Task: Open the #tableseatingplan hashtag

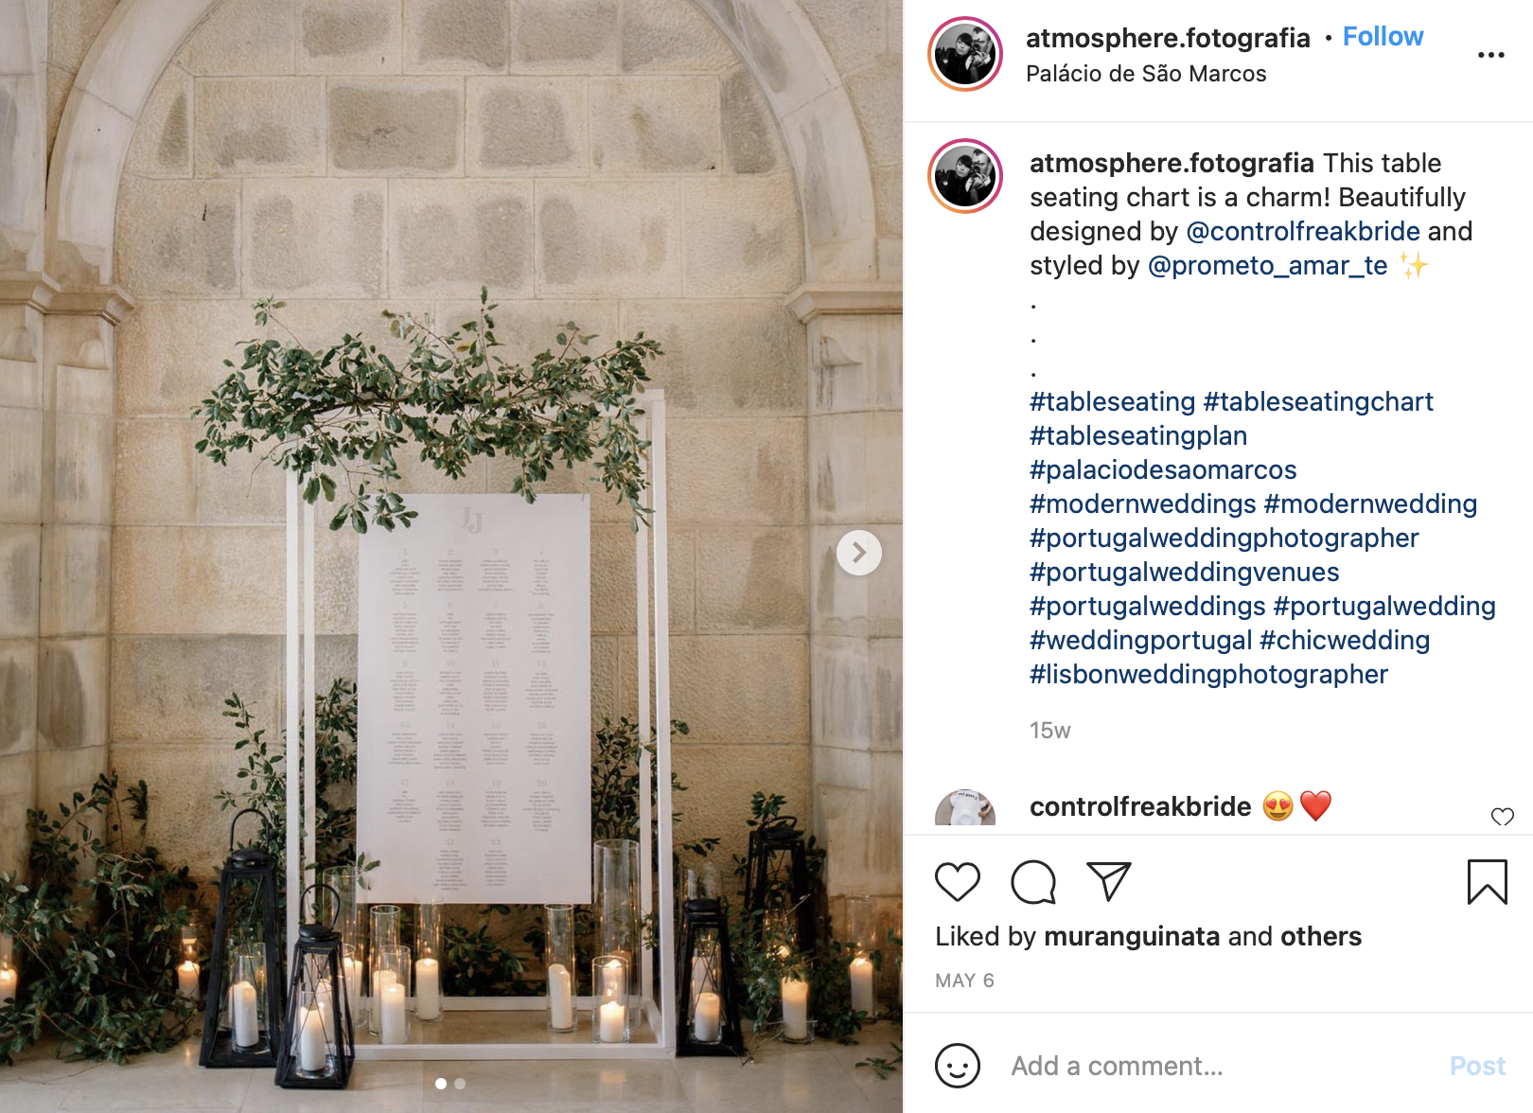Action: click(1138, 436)
